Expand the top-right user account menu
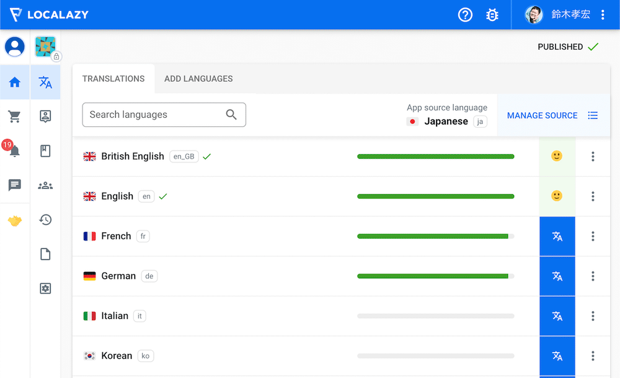Viewport: 620px width, 378px height. 603,15
